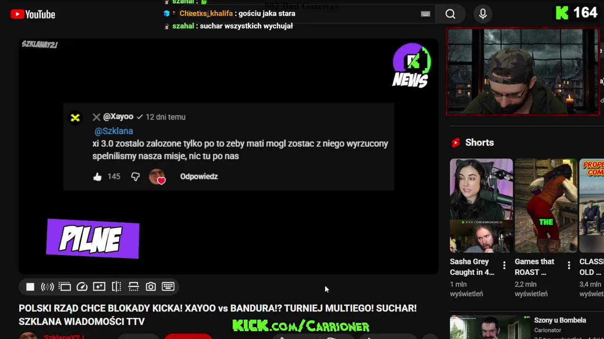This screenshot has height=339, width=604.
Task: Open the speedometer playback speed icon
Action: pyautogui.click(x=82, y=286)
